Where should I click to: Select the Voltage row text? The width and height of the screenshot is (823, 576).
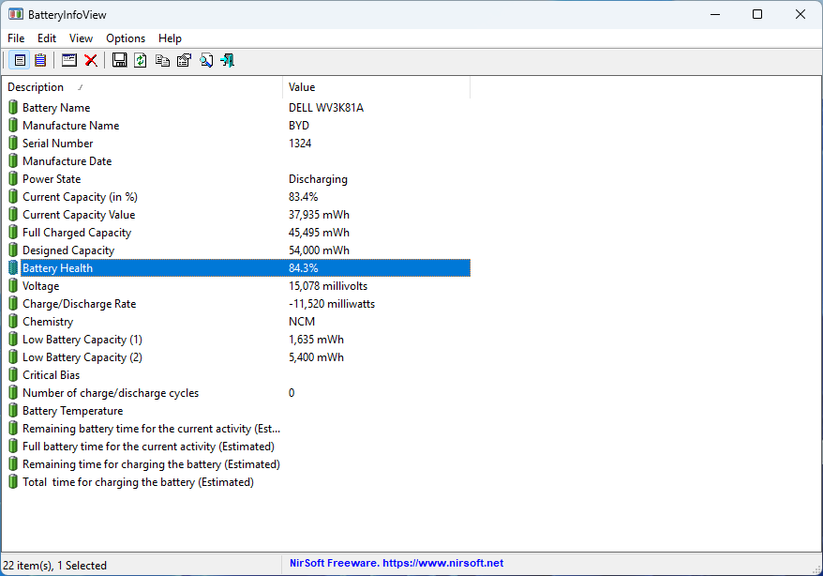[41, 286]
